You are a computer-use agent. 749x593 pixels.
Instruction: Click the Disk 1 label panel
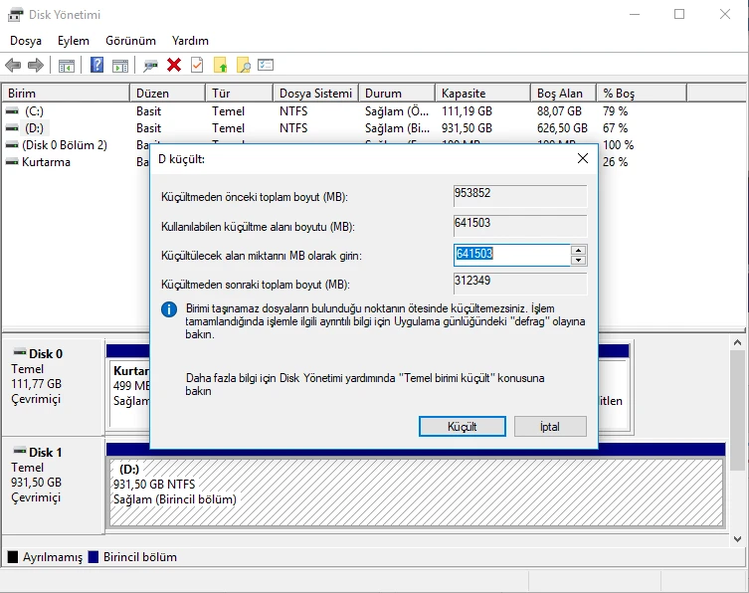tap(53, 485)
